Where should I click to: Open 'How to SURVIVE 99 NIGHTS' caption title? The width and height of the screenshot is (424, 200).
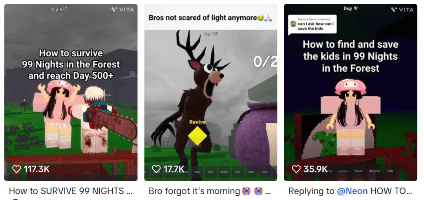point(71,191)
